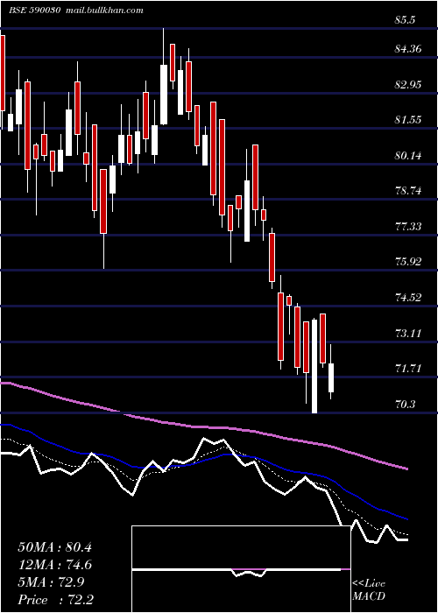Screen dimensions: 438x613
Task: Click the last white candlestick near 71.71
Action: coord(331,377)
